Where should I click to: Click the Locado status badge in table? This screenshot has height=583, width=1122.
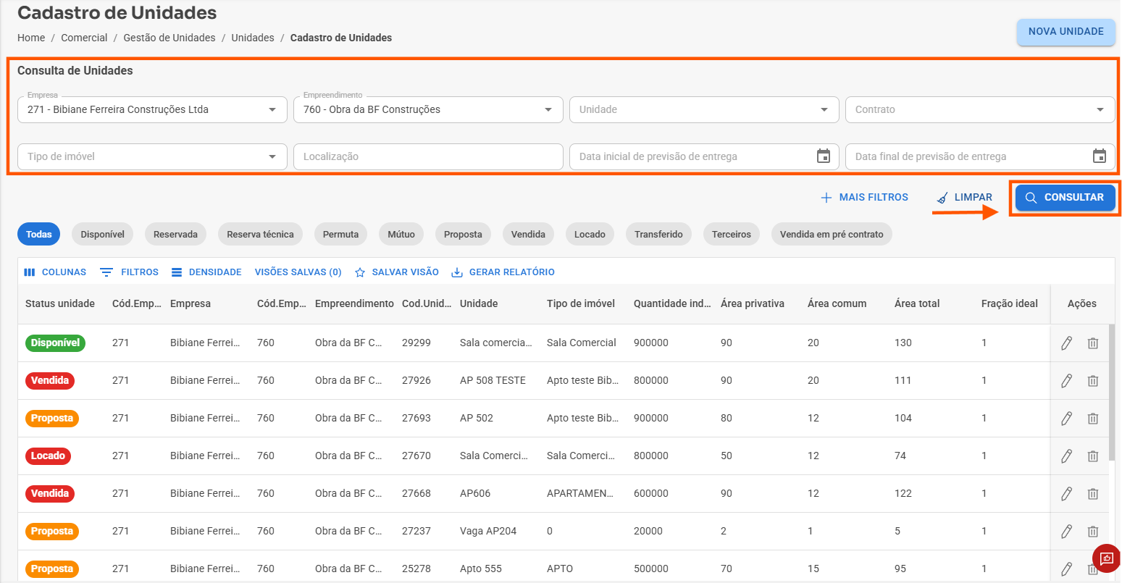click(48, 456)
